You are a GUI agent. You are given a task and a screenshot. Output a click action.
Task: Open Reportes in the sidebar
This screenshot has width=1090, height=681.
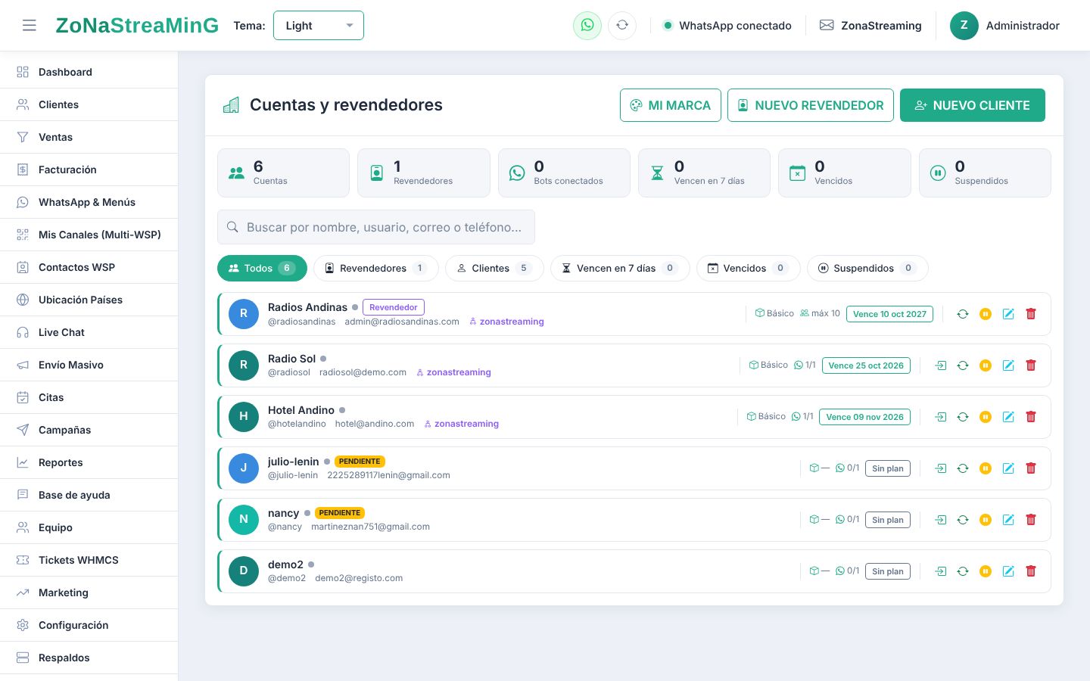[x=89, y=462]
